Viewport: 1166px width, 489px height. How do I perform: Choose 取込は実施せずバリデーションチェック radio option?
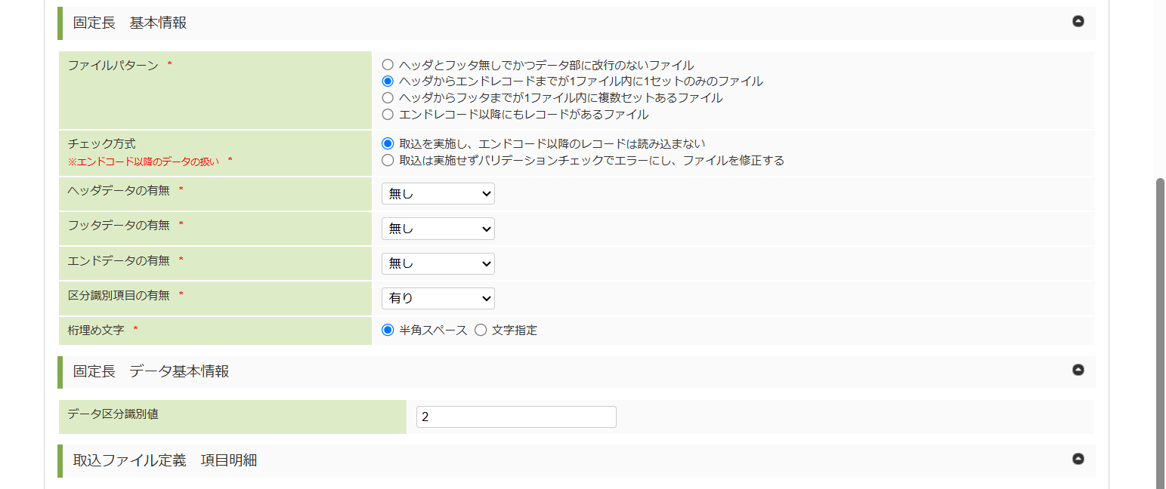point(388,160)
